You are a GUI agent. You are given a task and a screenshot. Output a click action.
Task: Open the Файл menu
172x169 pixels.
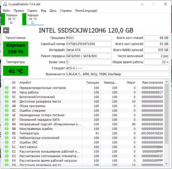pos(6,11)
